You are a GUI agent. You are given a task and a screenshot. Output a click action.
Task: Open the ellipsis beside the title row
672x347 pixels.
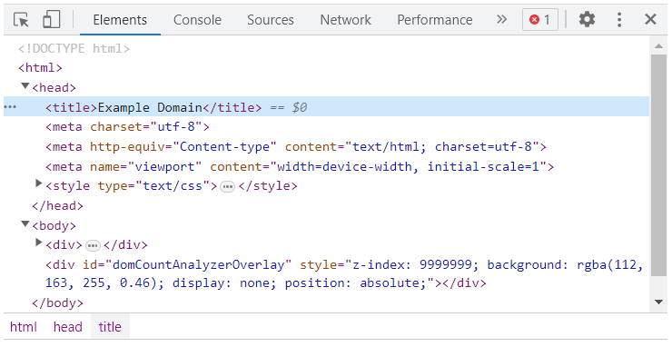click(10, 107)
